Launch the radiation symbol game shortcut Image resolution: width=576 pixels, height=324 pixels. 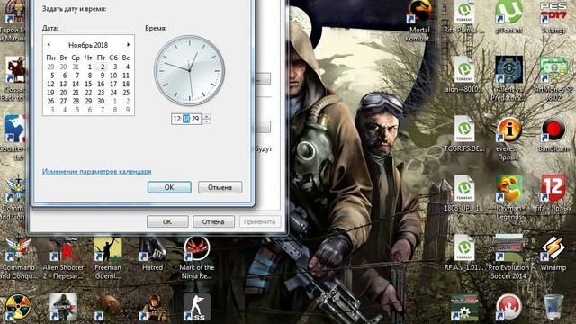pyautogui.click(x=18, y=307)
